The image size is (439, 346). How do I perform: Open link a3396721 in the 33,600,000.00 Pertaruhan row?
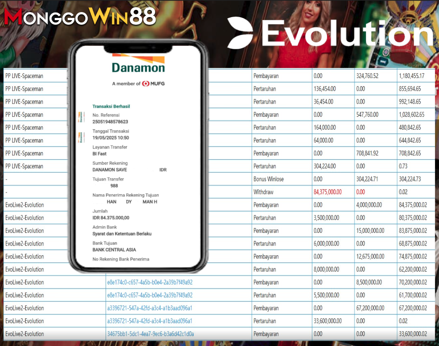click(150, 321)
